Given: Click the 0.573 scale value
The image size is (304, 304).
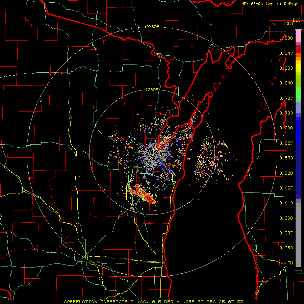Looking at the screenshot, I should 286,158.
